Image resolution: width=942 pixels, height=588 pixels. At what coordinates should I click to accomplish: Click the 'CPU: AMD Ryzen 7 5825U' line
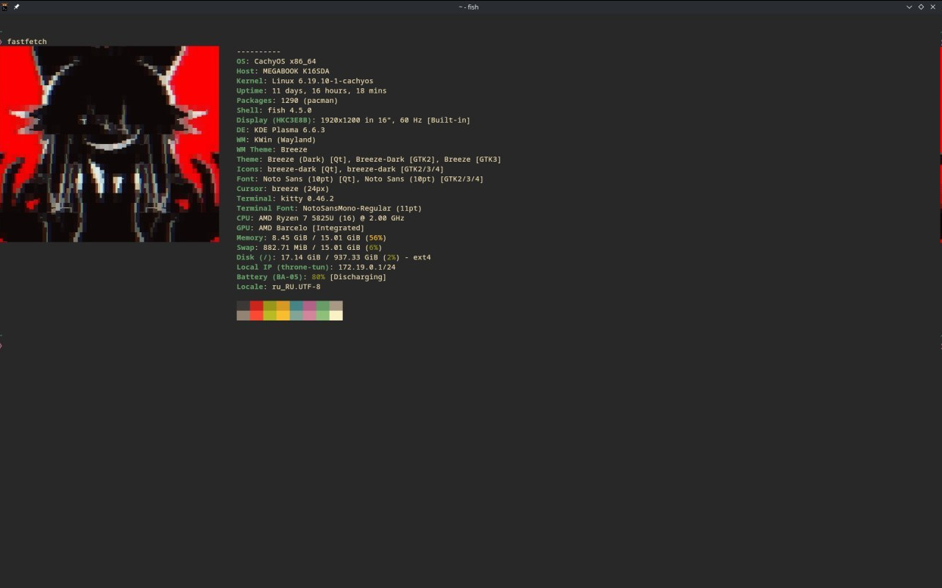pos(320,218)
